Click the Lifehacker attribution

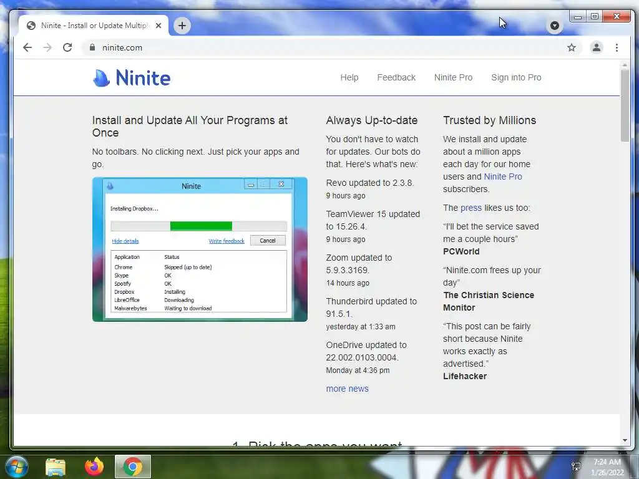pyautogui.click(x=464, y=376)
